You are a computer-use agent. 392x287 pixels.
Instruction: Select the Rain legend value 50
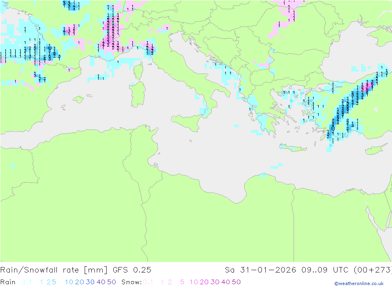click(111, 282)
